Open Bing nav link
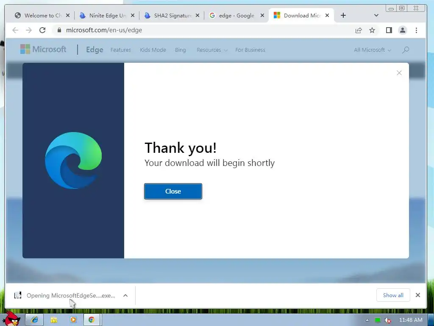This screenshot has width=434, height=326. (x=180, y=50)
